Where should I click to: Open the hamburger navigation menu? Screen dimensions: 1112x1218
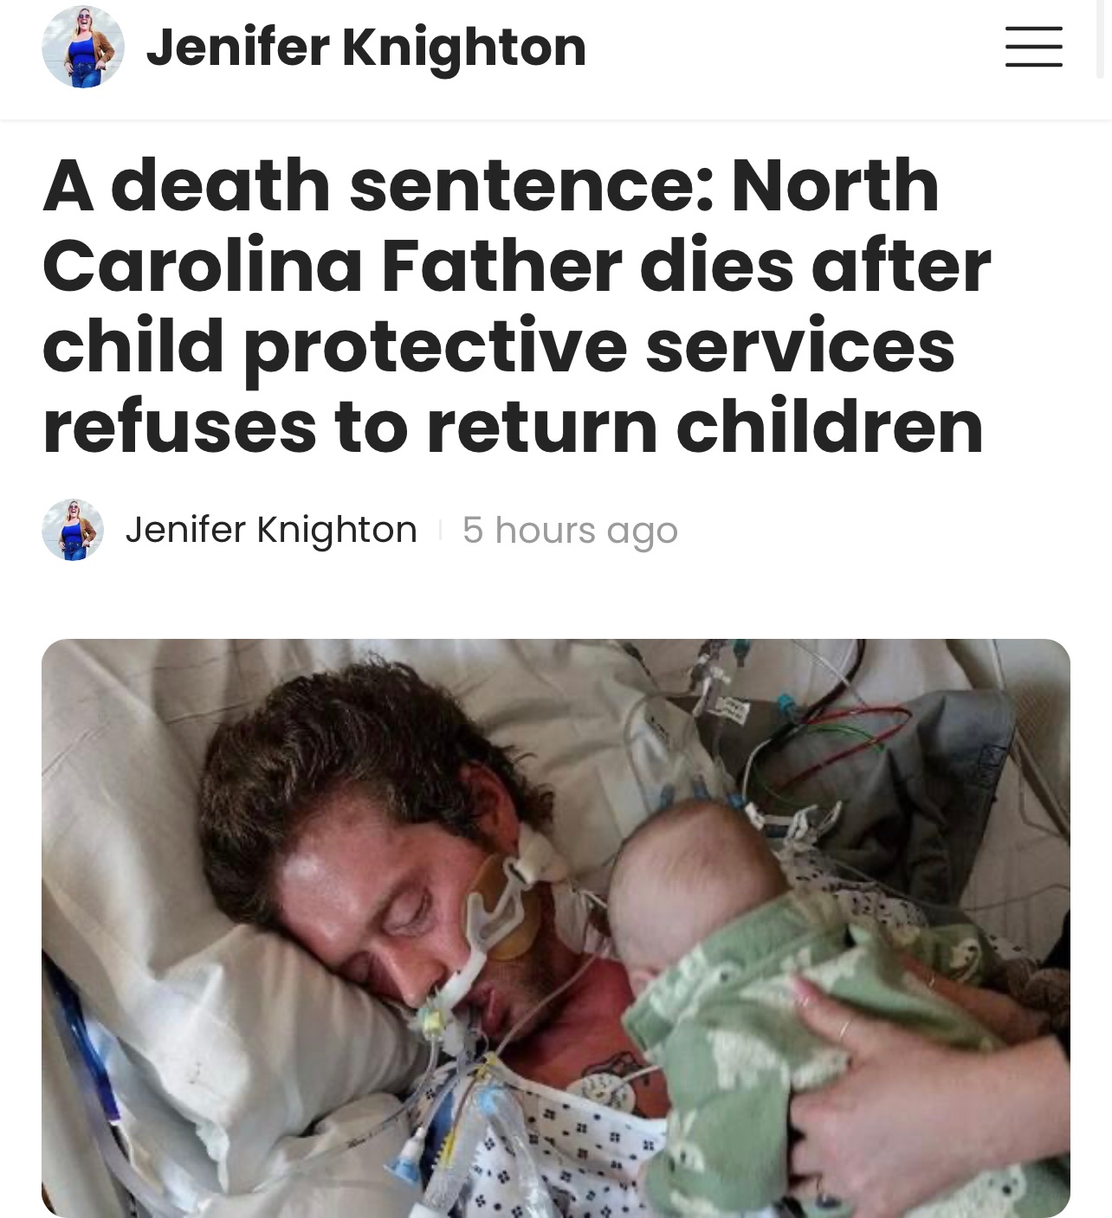(1033, 46)
